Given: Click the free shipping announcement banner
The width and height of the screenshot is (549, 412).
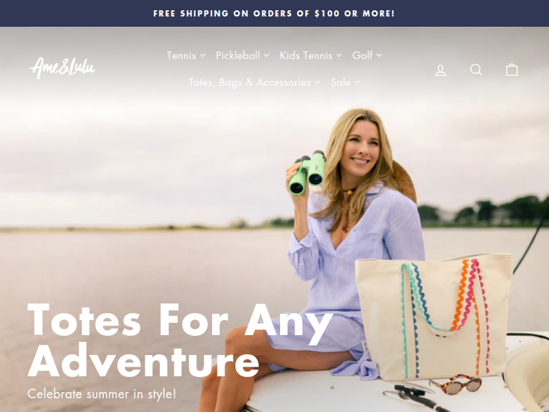Looking at the screenshot, I should pyautogui.click(x=274, y=13).
